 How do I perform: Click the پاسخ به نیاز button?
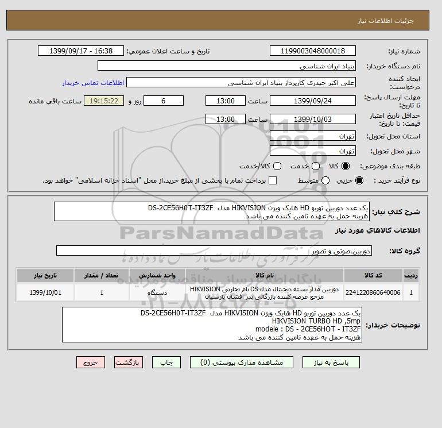pos(331,363)
